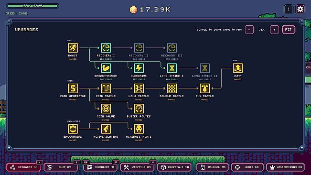Select the Long Stride II node

(x=204, y=68)
